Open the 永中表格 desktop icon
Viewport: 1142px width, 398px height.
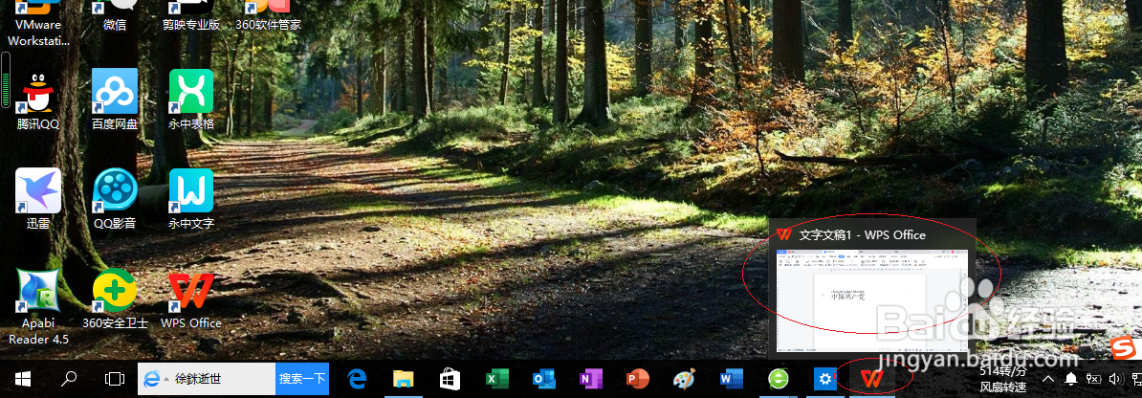pyautogui.click(x=191, y=100)
